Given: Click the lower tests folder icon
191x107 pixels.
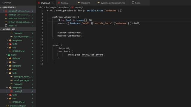Looking at the screenshot, I should 10,95.
